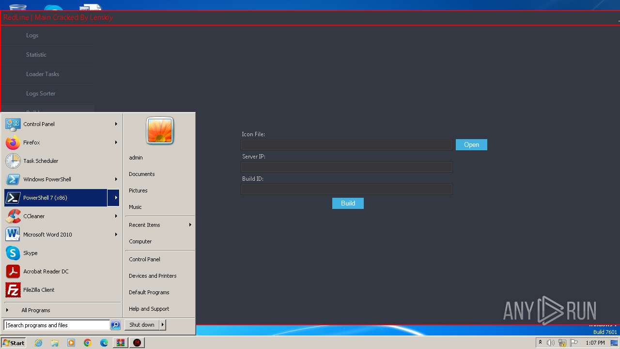Open Computer from Start menu

(140, 241)
